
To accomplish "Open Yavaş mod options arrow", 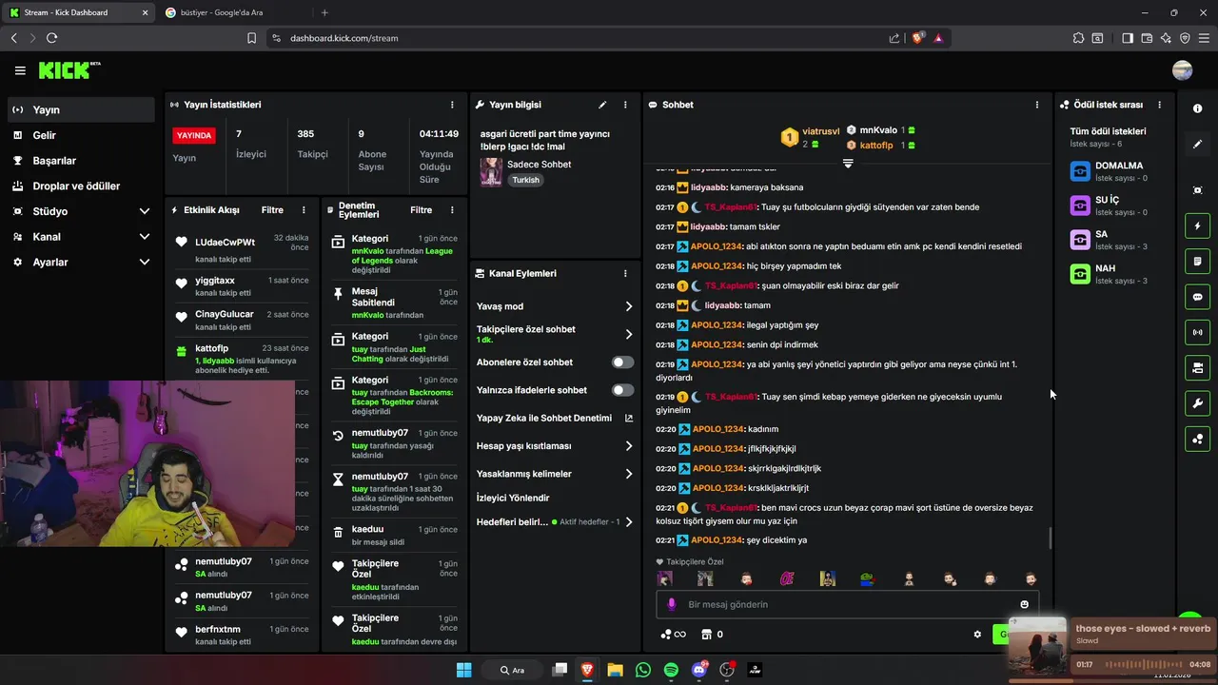I will click(x=629, y=306).
